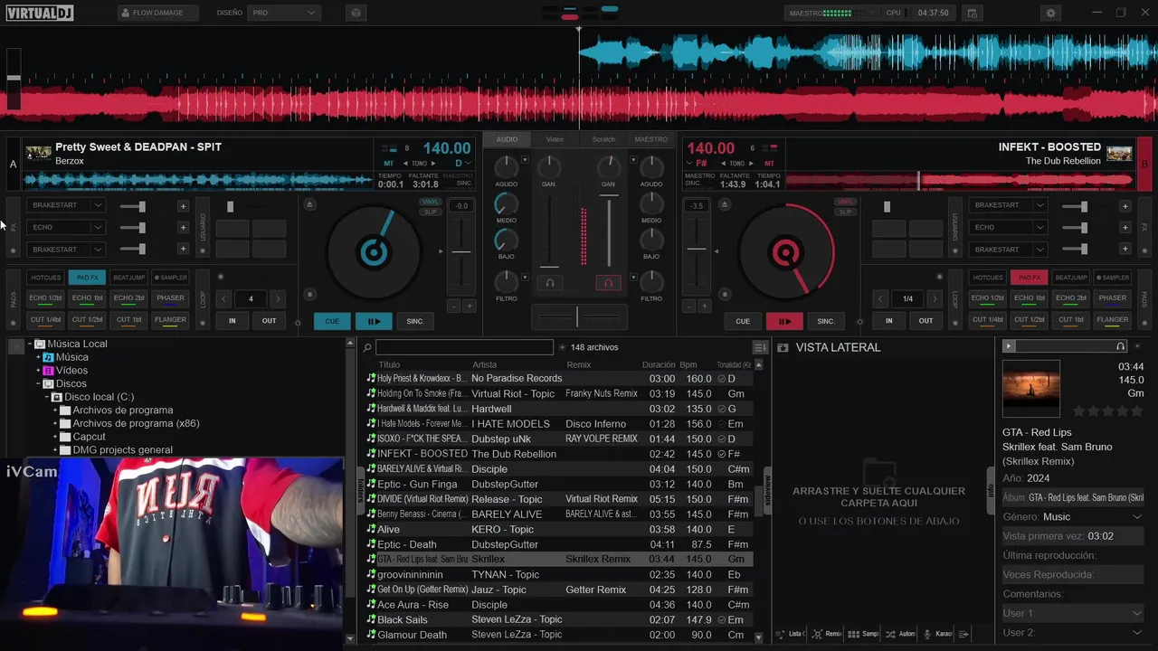Expand the Vídeos folder in browser tree
This screenshot has width=1158, height=651.
tap(39, 371)
